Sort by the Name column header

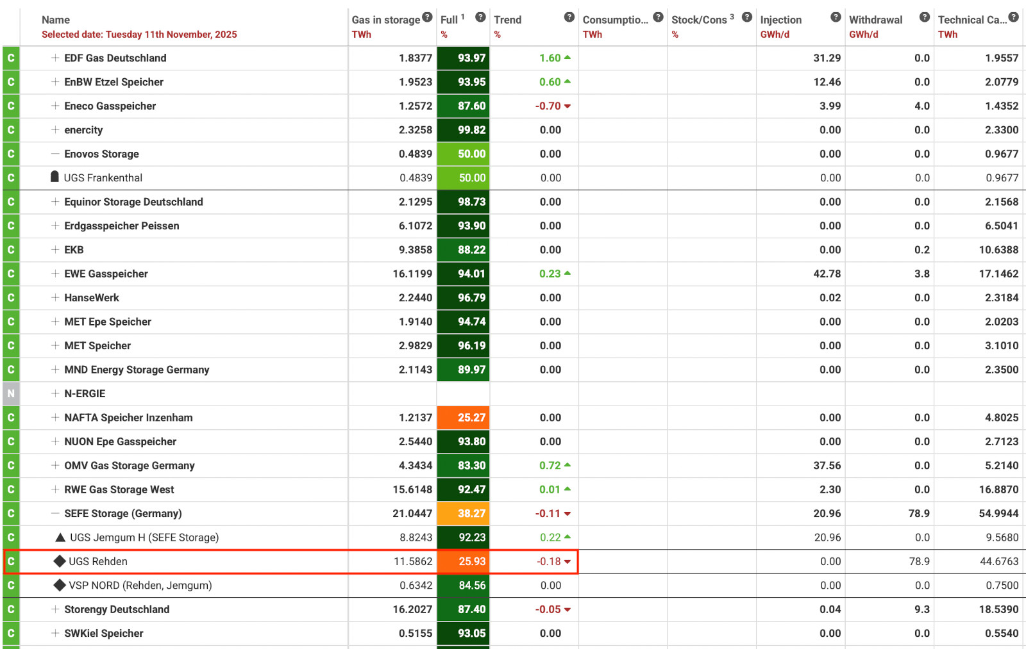(56, 20)
